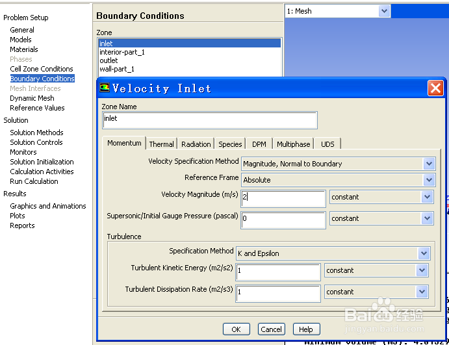Open Run Calculation

(34, 181)
